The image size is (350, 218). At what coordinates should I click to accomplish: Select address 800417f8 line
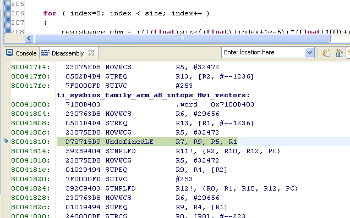pos(31,76)
